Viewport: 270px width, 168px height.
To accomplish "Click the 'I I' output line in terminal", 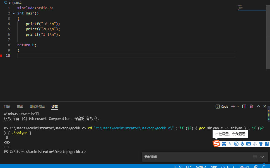I will click(7, 147).
